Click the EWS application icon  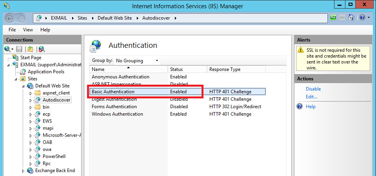click(x=38, y=121)
